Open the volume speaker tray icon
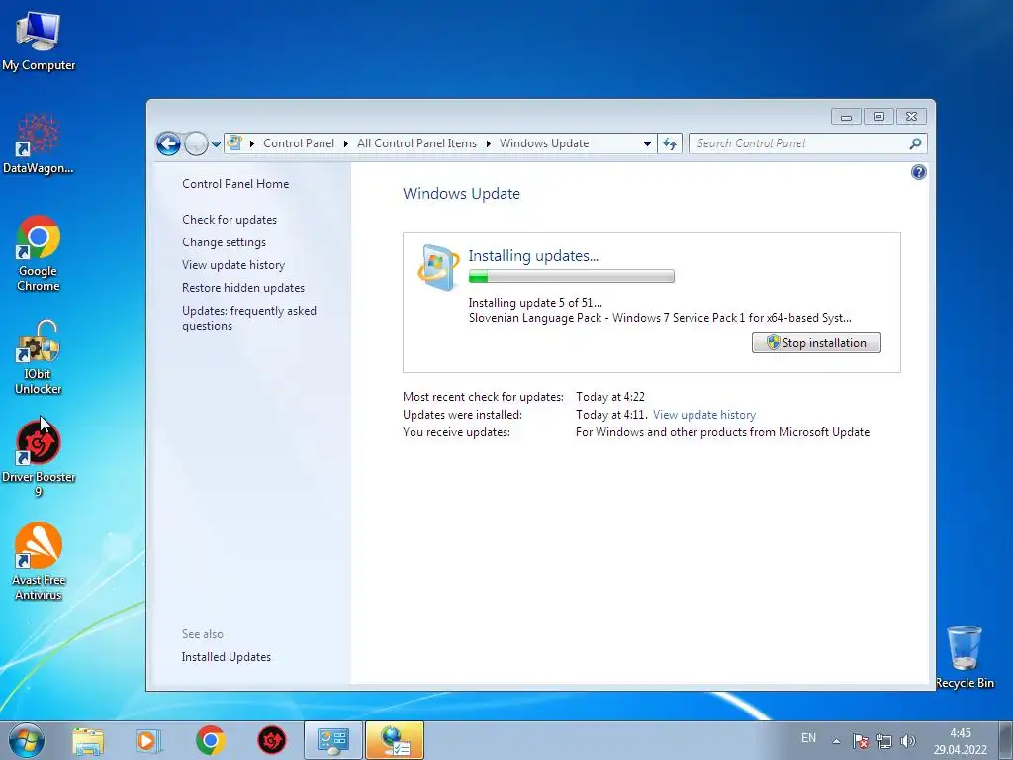Viewport: 1013px width, 760px height. (x=908, y=741)
